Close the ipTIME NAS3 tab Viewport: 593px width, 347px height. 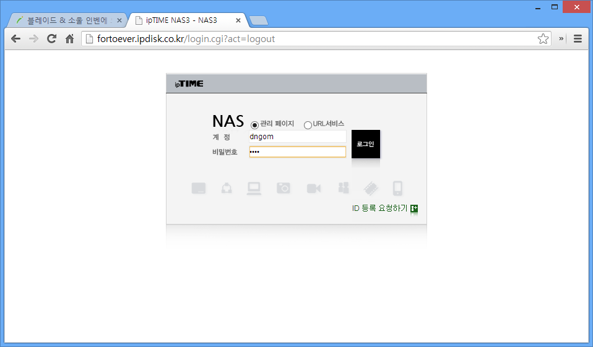(238, 20)
